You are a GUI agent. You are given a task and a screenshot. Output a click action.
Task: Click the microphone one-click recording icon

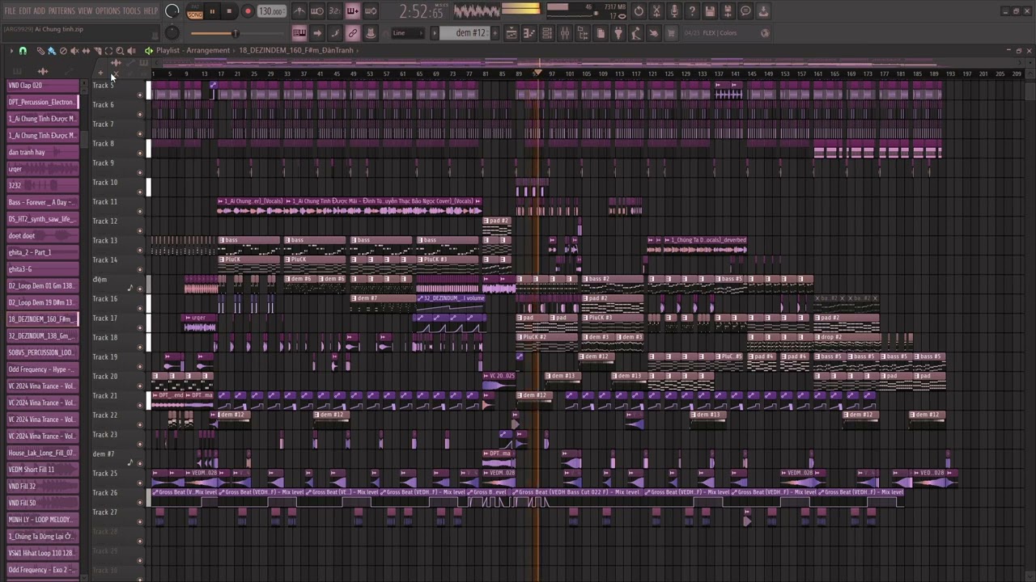pyautogui.click(x=674, y=11)
